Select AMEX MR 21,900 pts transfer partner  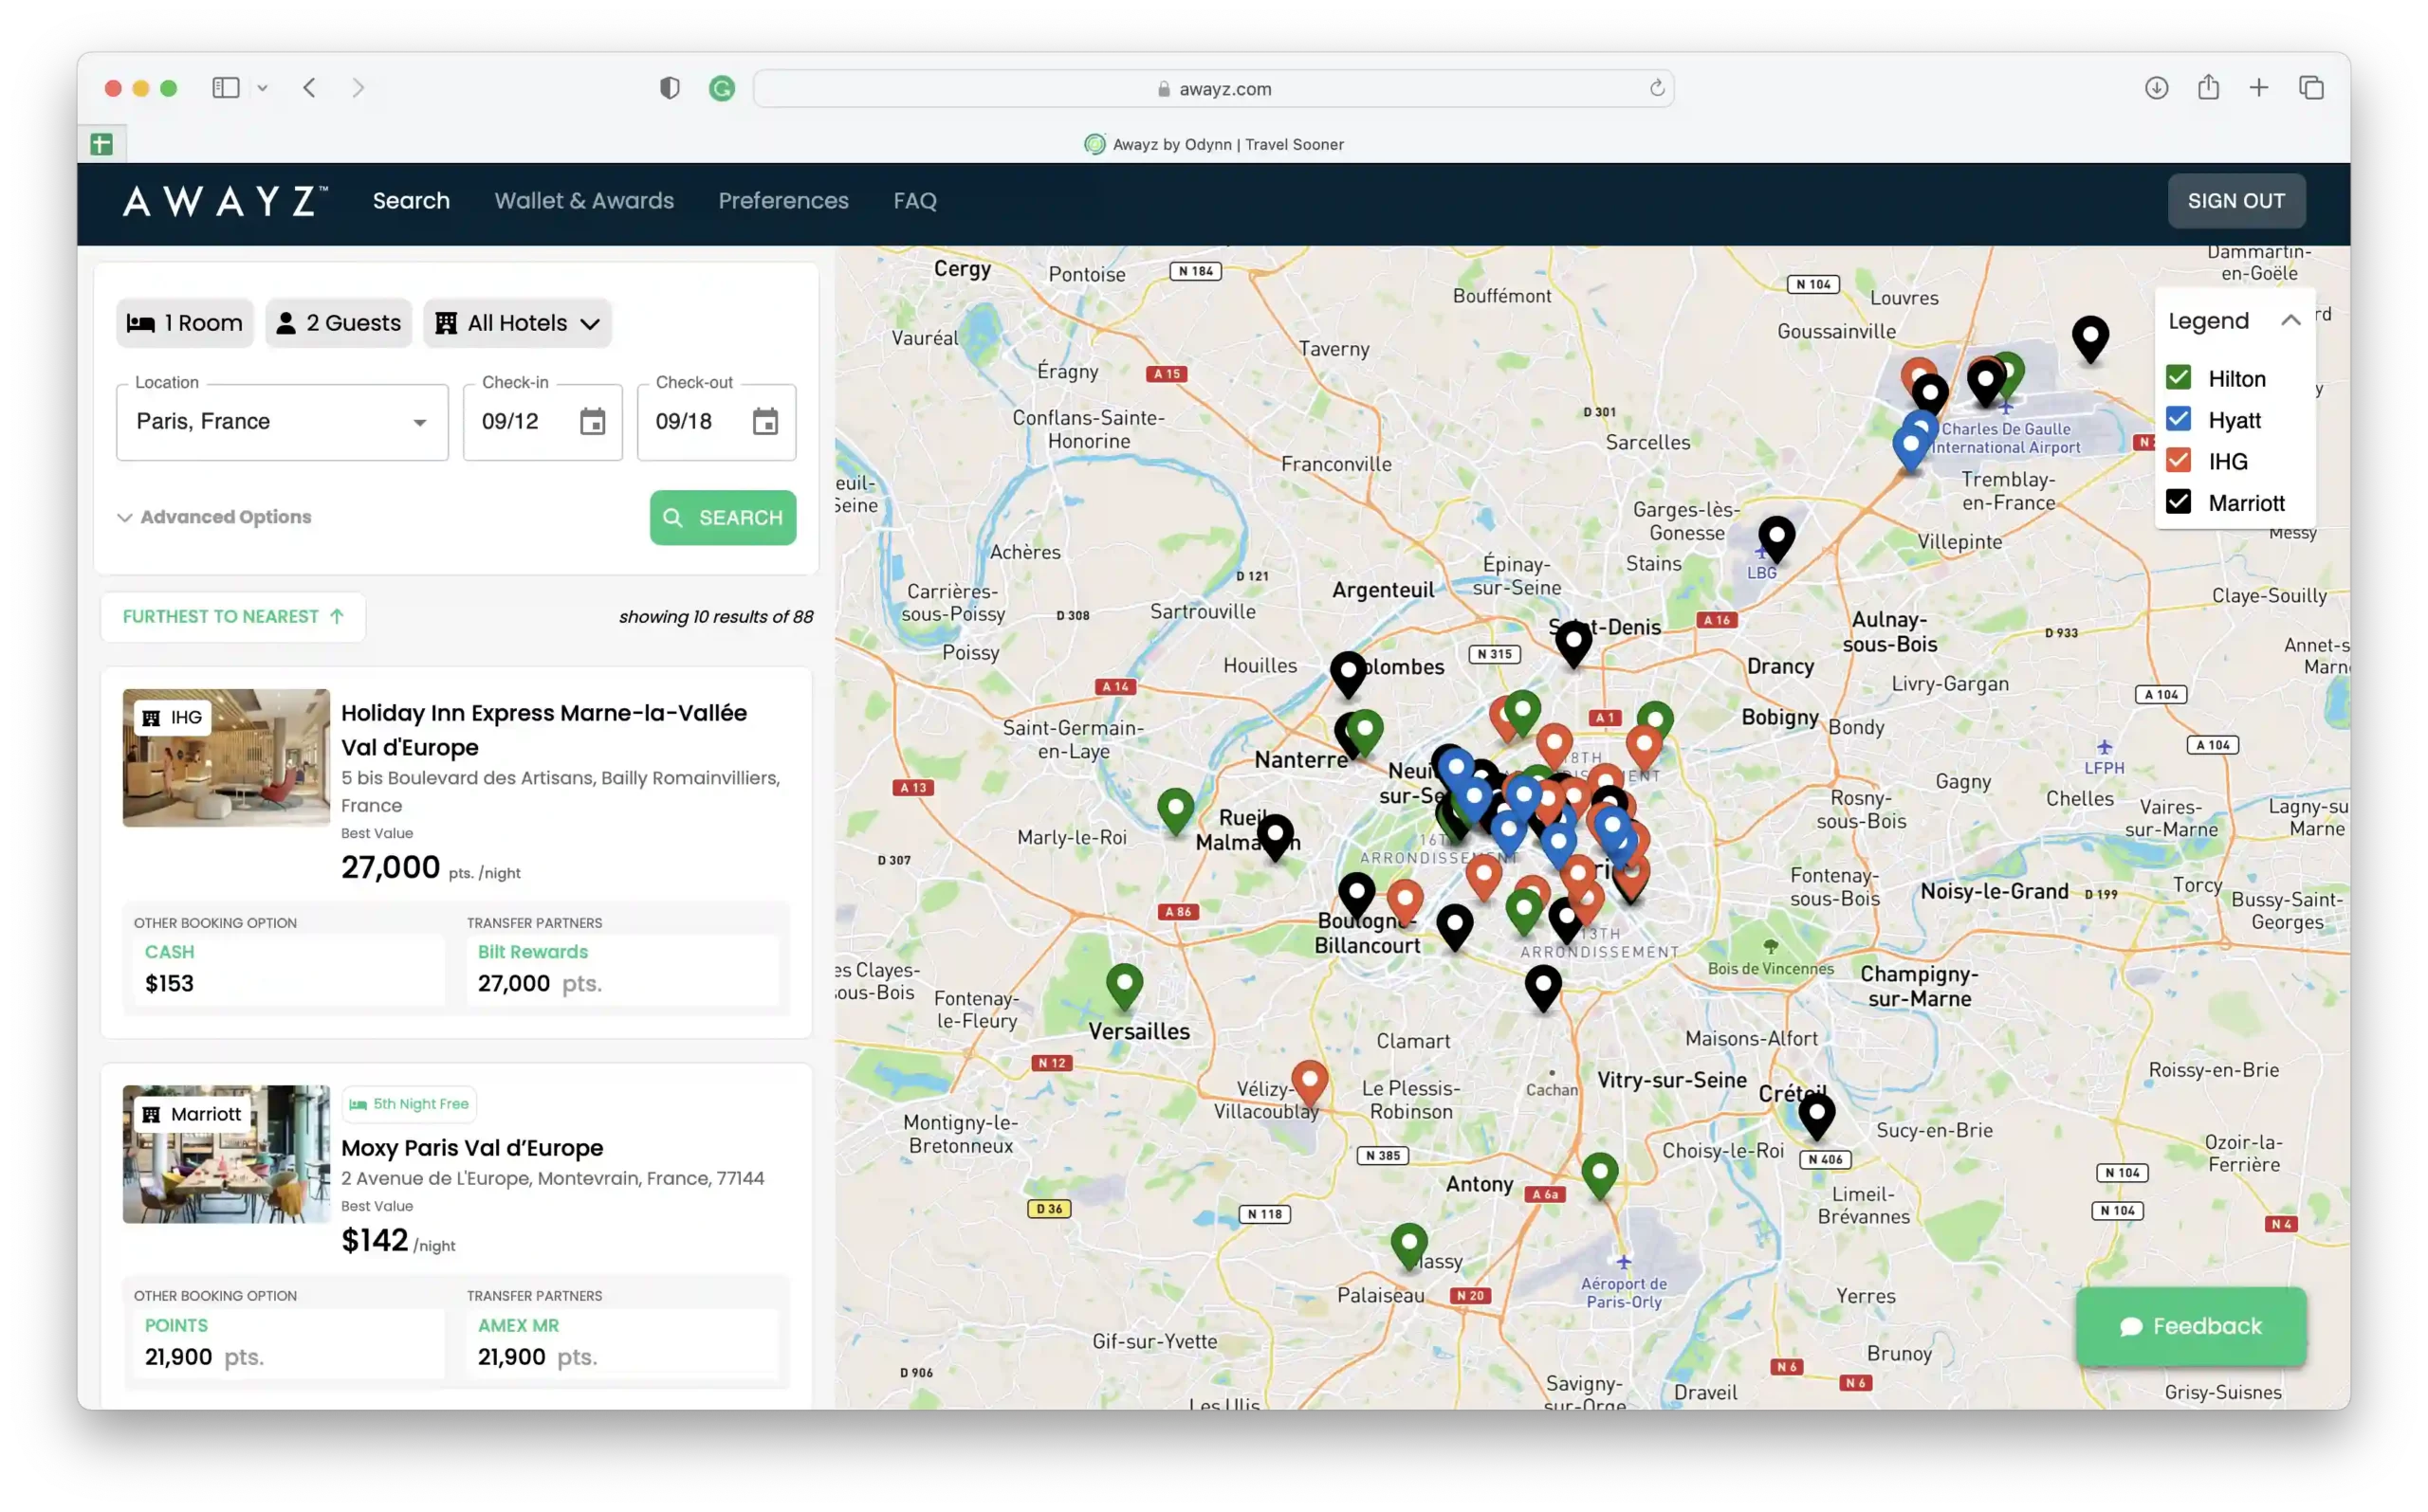(623, 1341)
